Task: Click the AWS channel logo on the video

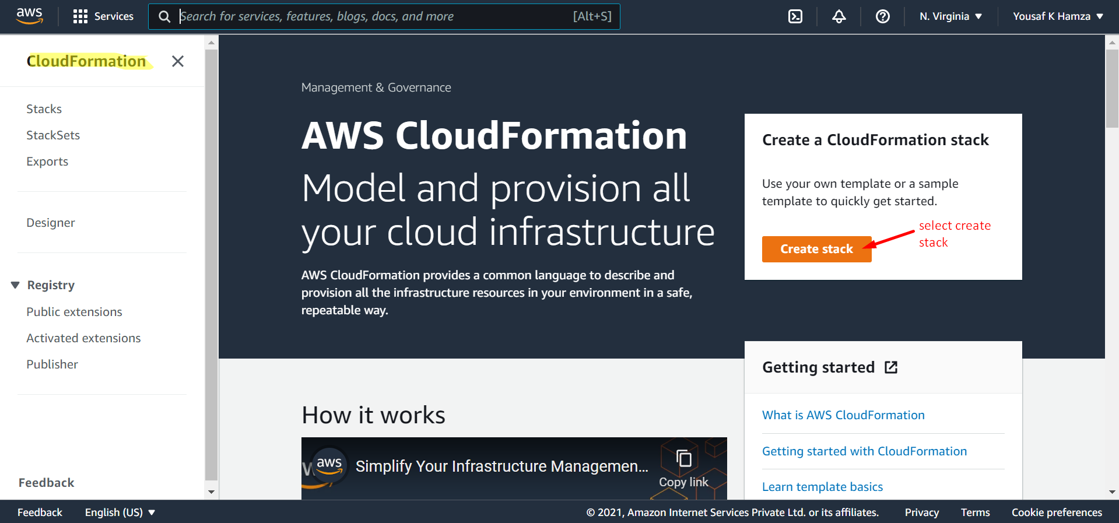Action: [x=329, y=465]
